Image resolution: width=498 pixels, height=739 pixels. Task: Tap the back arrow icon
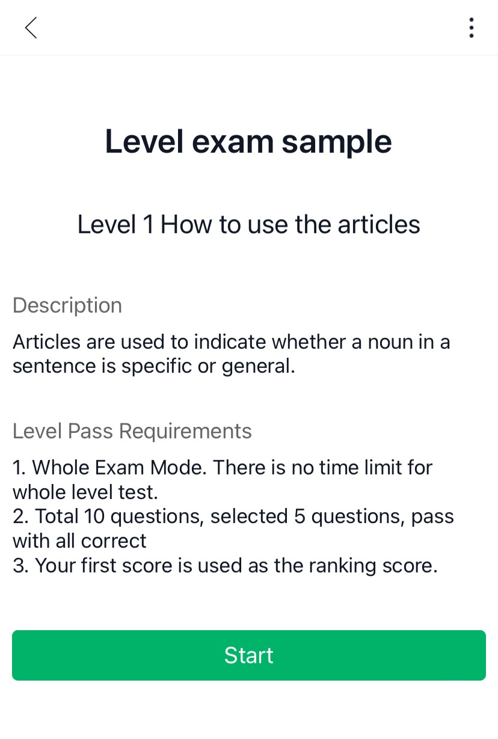(x=31, y=28)
